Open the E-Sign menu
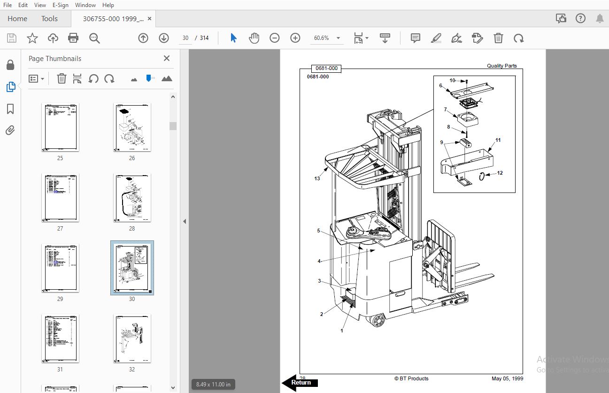The height and width of the screenshot is (393, 609). pos(61,5)
